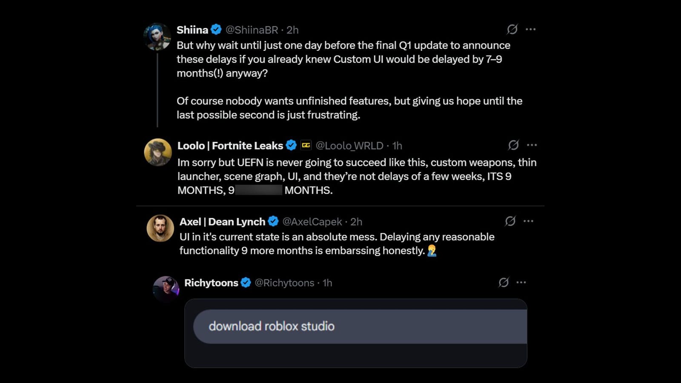Click Loolo's gold affiliate badge

tap(305, 145)
